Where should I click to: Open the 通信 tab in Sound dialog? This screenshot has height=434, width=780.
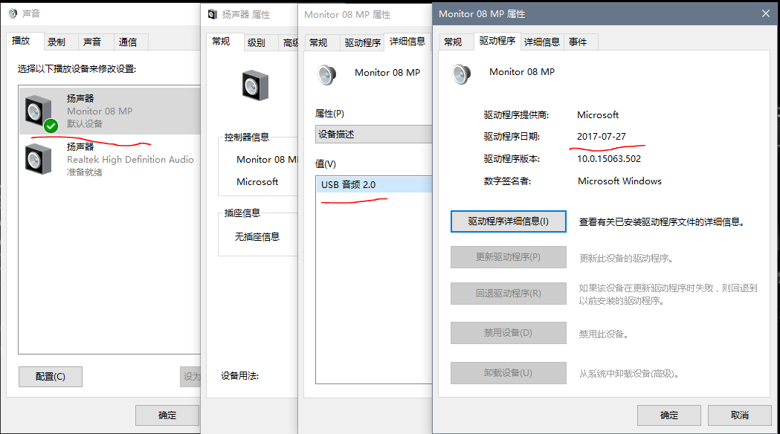(x=128, y=42)
